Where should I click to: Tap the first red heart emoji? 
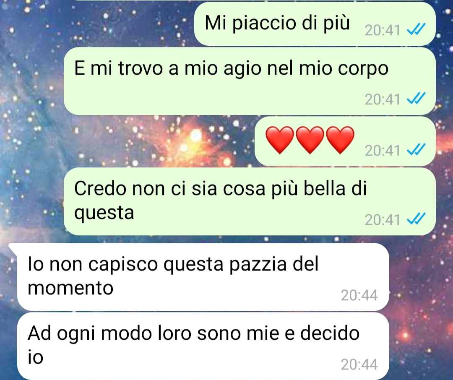click(279, 140)
